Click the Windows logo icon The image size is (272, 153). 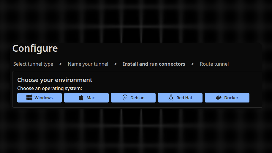point(29,97)
